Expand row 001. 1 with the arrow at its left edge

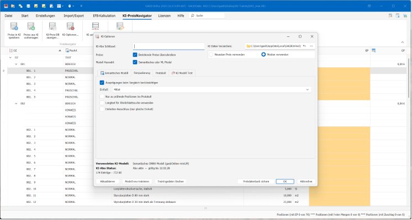pyautogui.click(x=3, y=71)
